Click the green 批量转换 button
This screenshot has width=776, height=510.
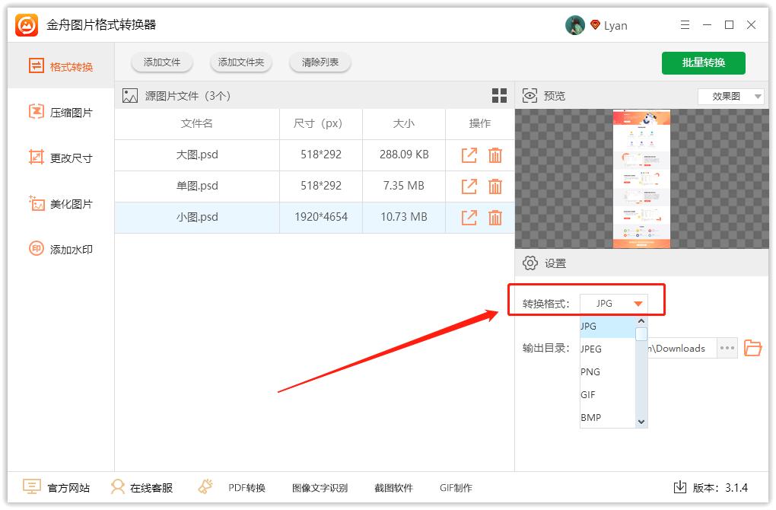coord(703,63)
